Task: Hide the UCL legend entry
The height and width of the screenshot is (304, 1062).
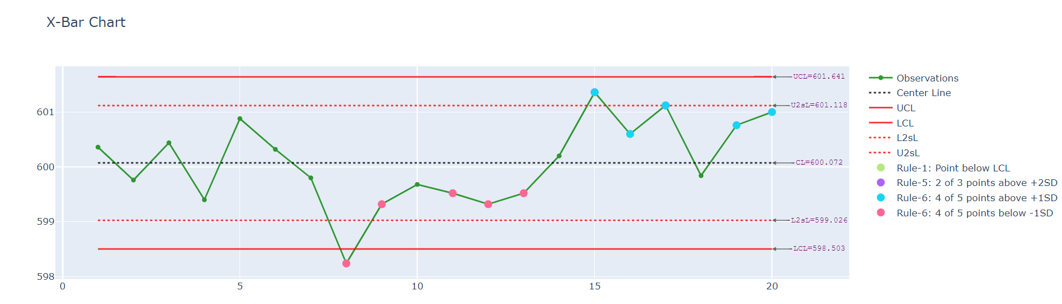Action: pyautogui.click(x=906, y=108)
